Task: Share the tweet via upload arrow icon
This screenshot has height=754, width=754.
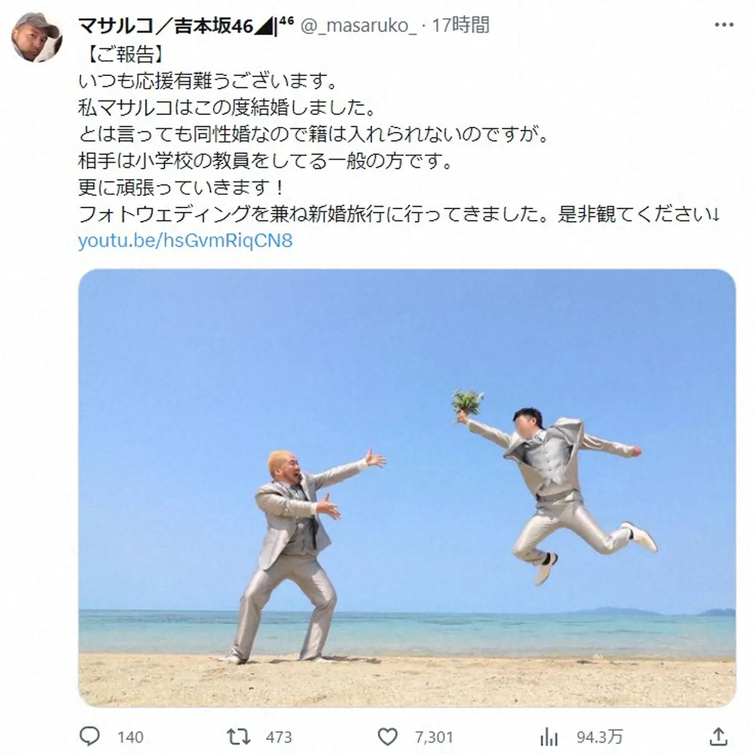Action: (x=718, y=736)
